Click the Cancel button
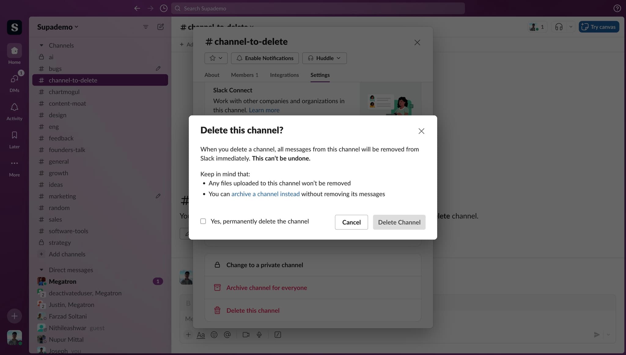 [351, 222]
